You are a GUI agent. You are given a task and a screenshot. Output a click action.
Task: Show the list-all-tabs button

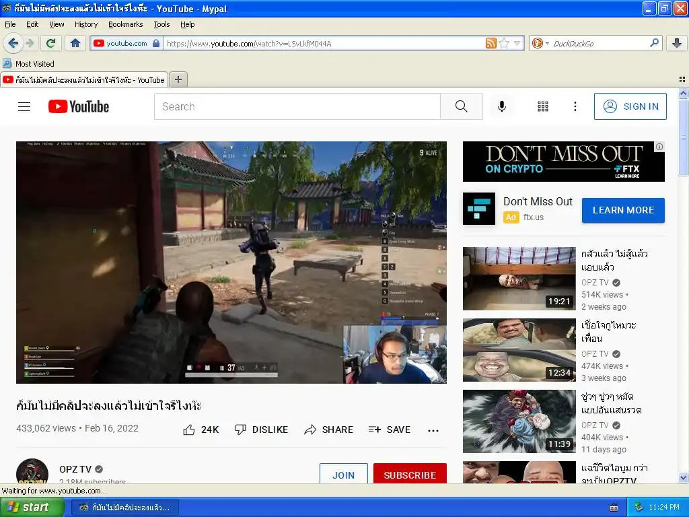point(682,79)
